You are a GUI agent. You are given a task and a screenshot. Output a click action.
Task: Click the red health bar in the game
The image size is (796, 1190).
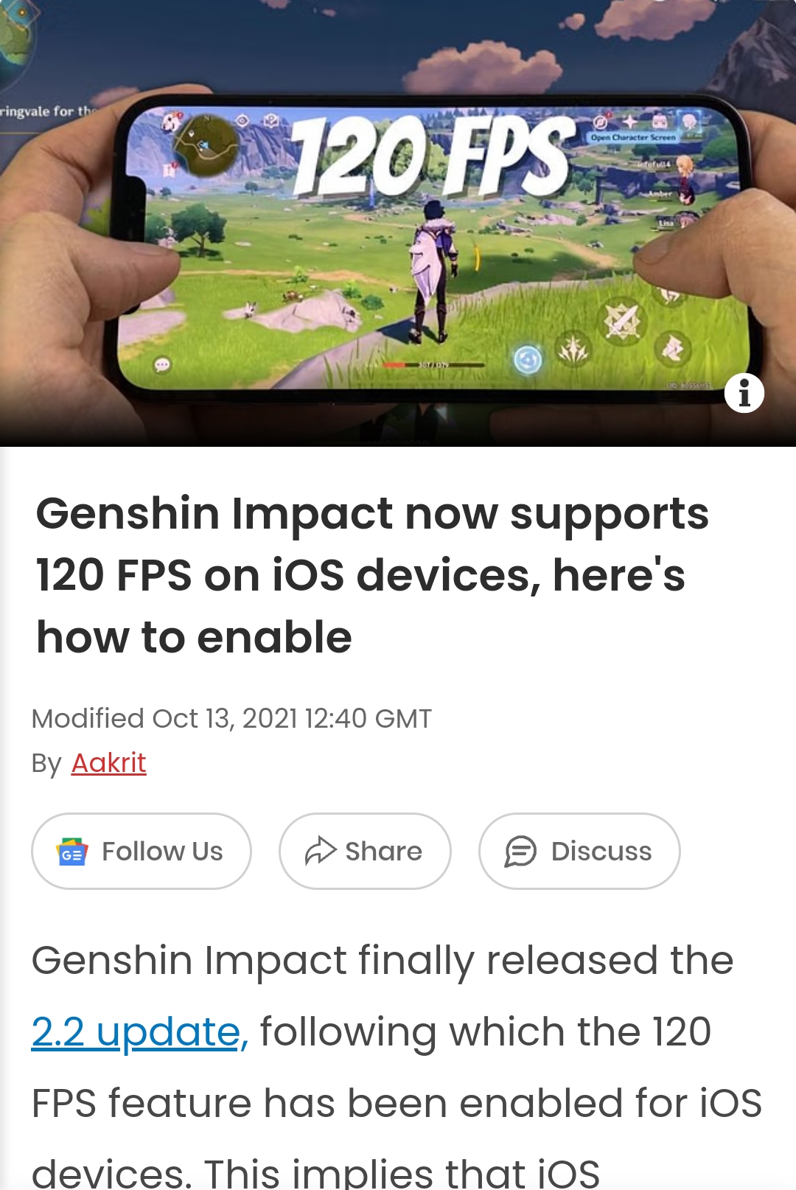[x=394, y=365]
